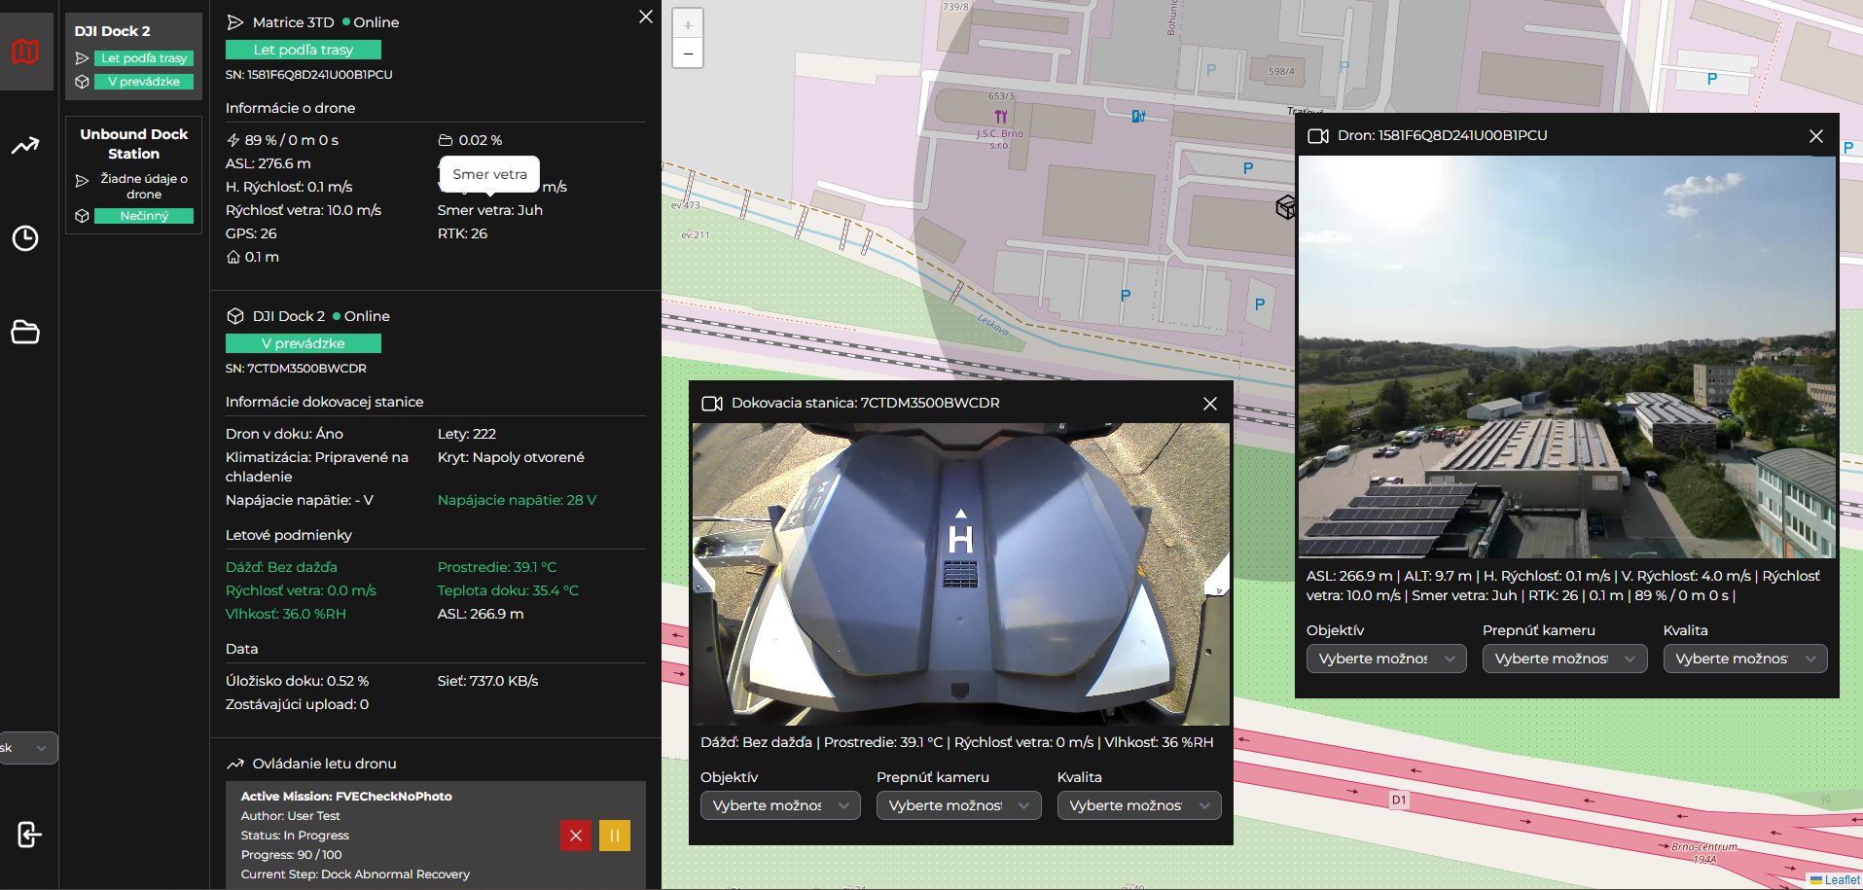The width and height of the screenshot is (1863, 890).
Task: Click the drone serial number SN: 1581F6Q8D241U00B1PCU
Action: [x=309, y=75]
